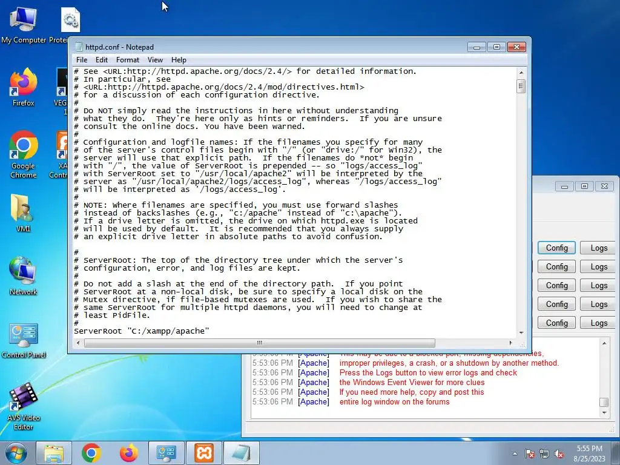Maximize the XAMPP Control Panel window
This screenshot has width=620, height=465.
(x=584, y=186)
